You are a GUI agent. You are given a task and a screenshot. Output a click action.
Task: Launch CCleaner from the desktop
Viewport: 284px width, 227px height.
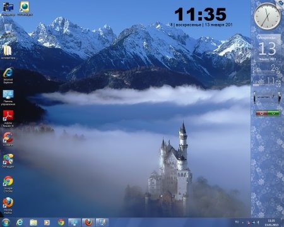point(8,139)
